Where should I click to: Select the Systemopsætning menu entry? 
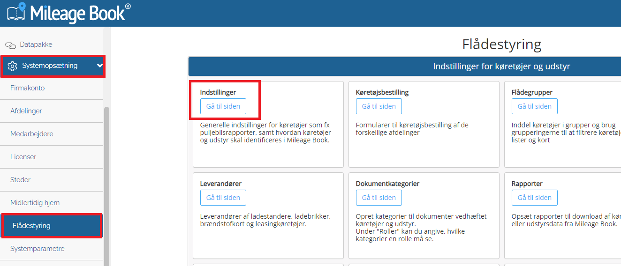[x=53, y=66]
